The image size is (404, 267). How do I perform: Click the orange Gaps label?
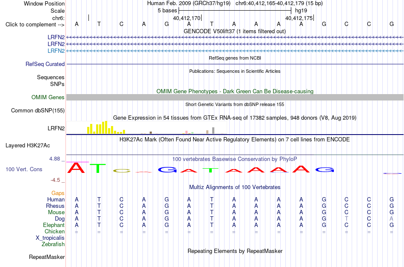(x=58, y=193)
